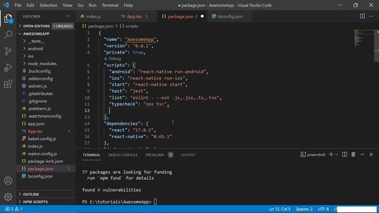Open editor more actions ellipsis
Screen dimensions: 379x213
(371, 16)
